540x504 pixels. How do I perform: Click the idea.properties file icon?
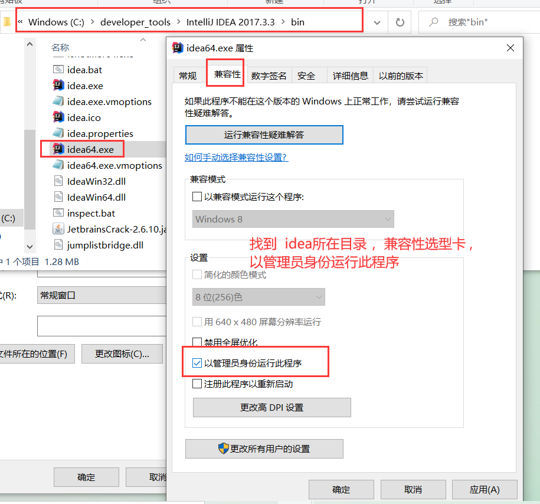pyautogui.click(x=58, y=133)
